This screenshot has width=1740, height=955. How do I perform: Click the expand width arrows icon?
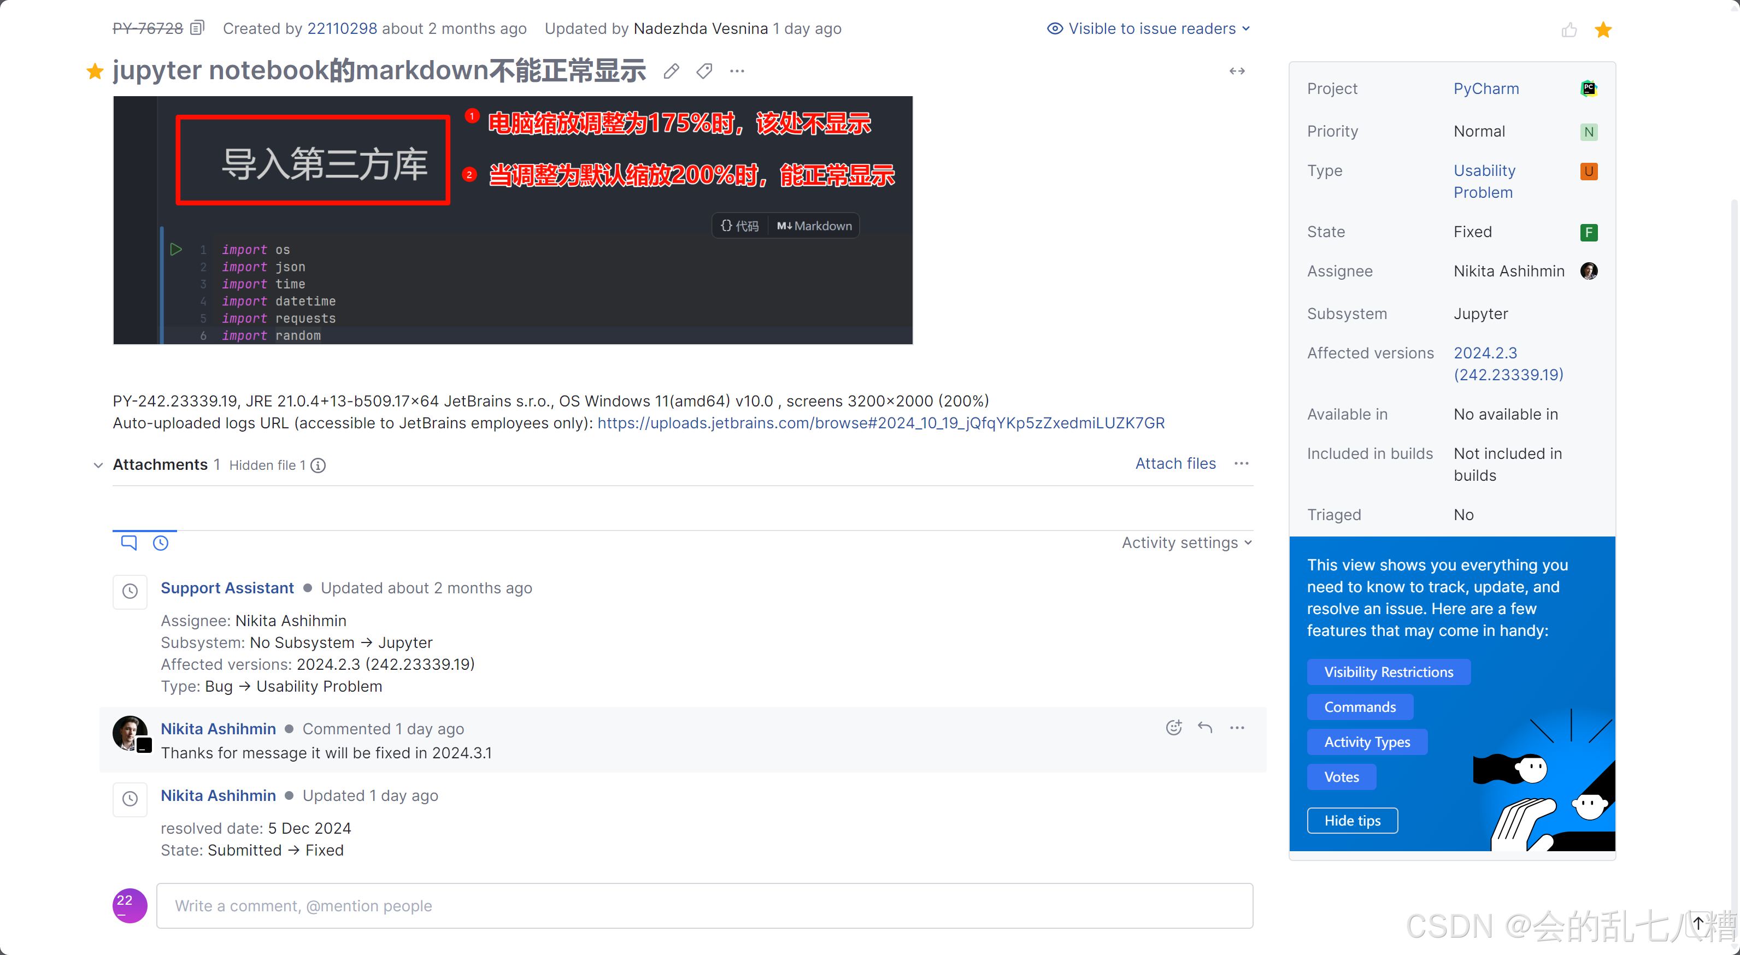click(1237, 71)
